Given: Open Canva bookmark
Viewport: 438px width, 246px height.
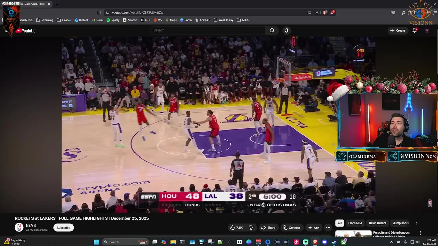Looking at the screenshot, I should 186,20.
